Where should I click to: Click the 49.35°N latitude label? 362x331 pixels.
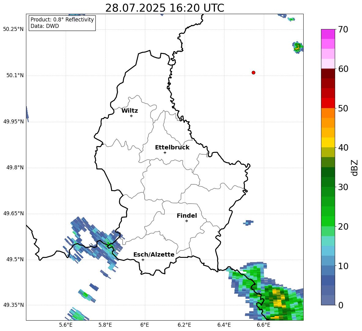tap(13, 305)
